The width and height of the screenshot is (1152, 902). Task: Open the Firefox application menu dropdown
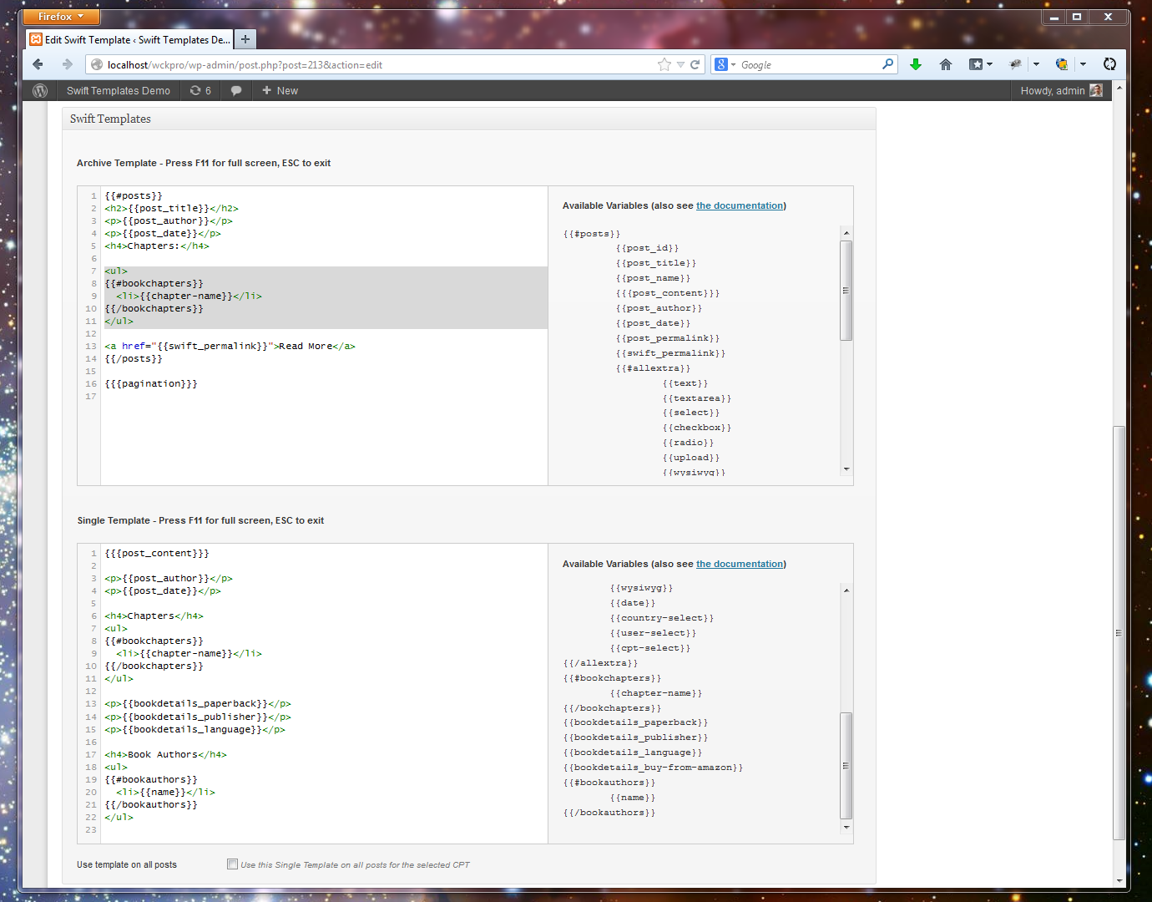coord(61,17)
